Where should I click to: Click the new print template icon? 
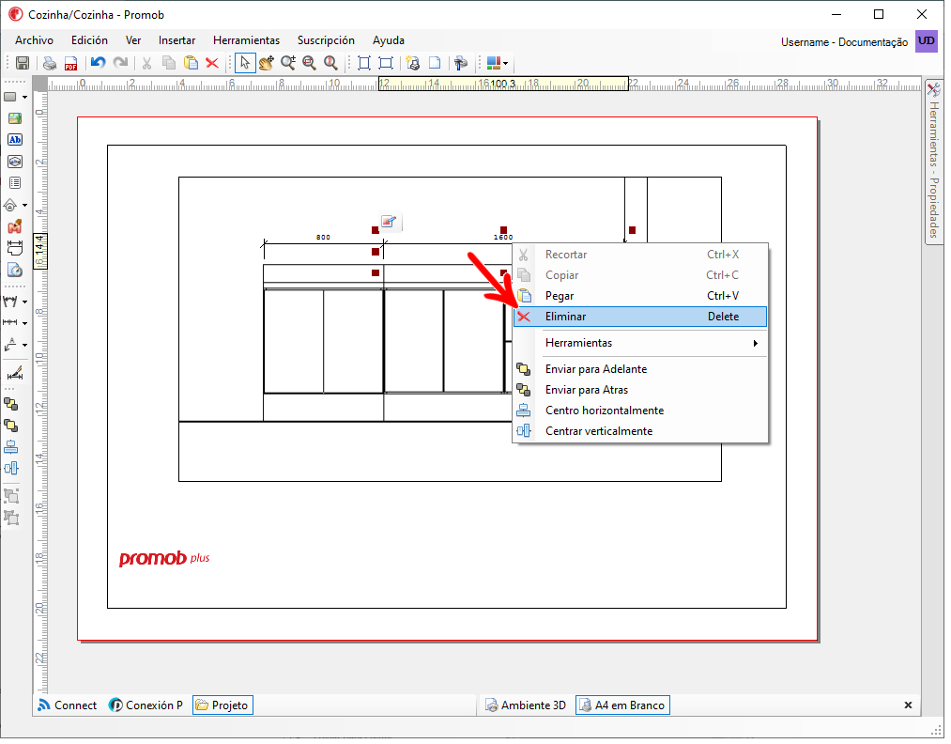[413, 63]
